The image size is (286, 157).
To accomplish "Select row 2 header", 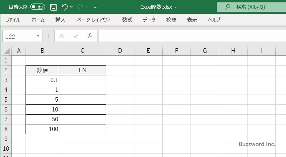I will (6, 70).
